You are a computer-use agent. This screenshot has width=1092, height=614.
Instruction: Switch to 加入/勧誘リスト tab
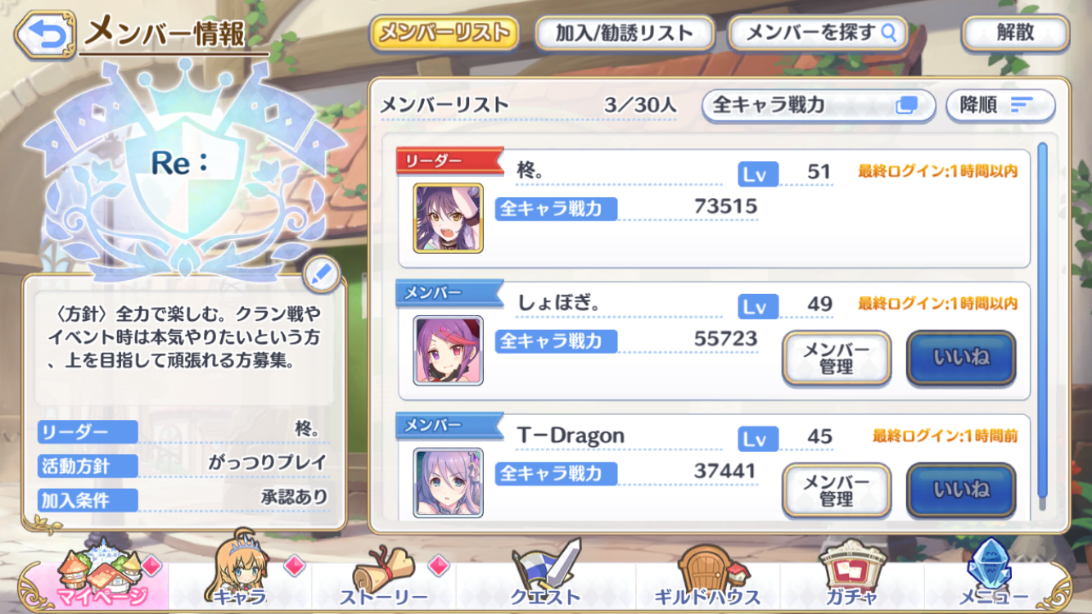625,34
